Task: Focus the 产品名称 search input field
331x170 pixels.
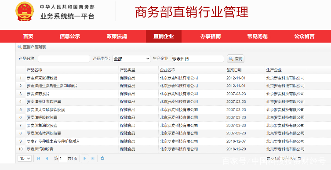Action: 64,58
